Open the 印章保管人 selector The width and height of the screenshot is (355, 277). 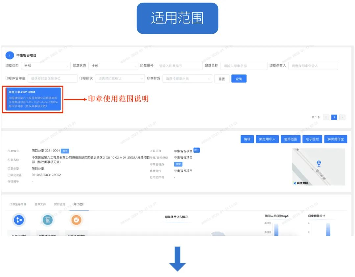point(313,66)
